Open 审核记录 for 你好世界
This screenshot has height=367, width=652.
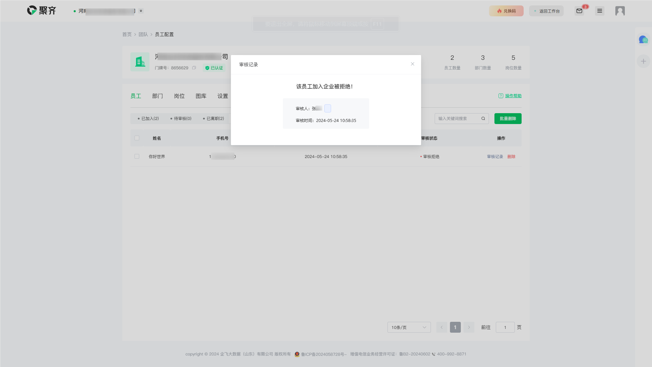coord(495,157)
